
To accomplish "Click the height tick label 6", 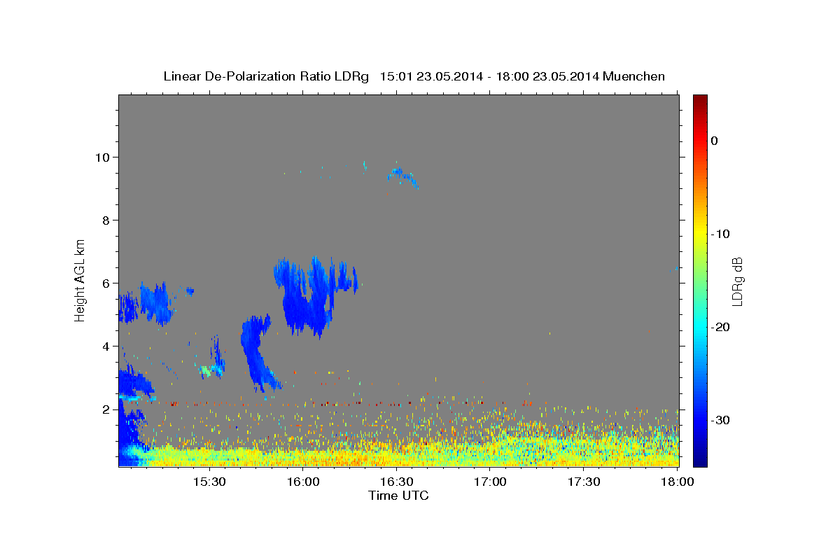I will 107,283.
